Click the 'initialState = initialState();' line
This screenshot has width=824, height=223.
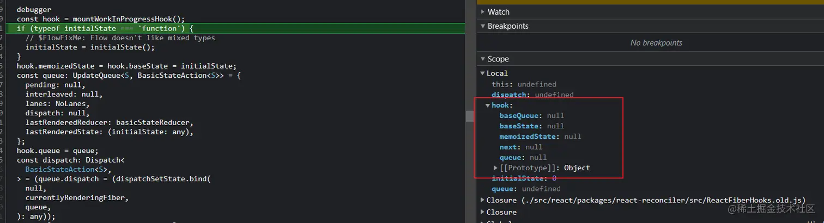[x=90, y=47]
